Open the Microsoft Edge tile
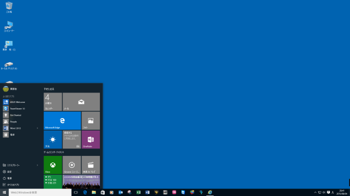 pos(62,121)
